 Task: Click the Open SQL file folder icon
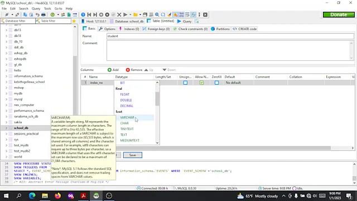point(136,15)
